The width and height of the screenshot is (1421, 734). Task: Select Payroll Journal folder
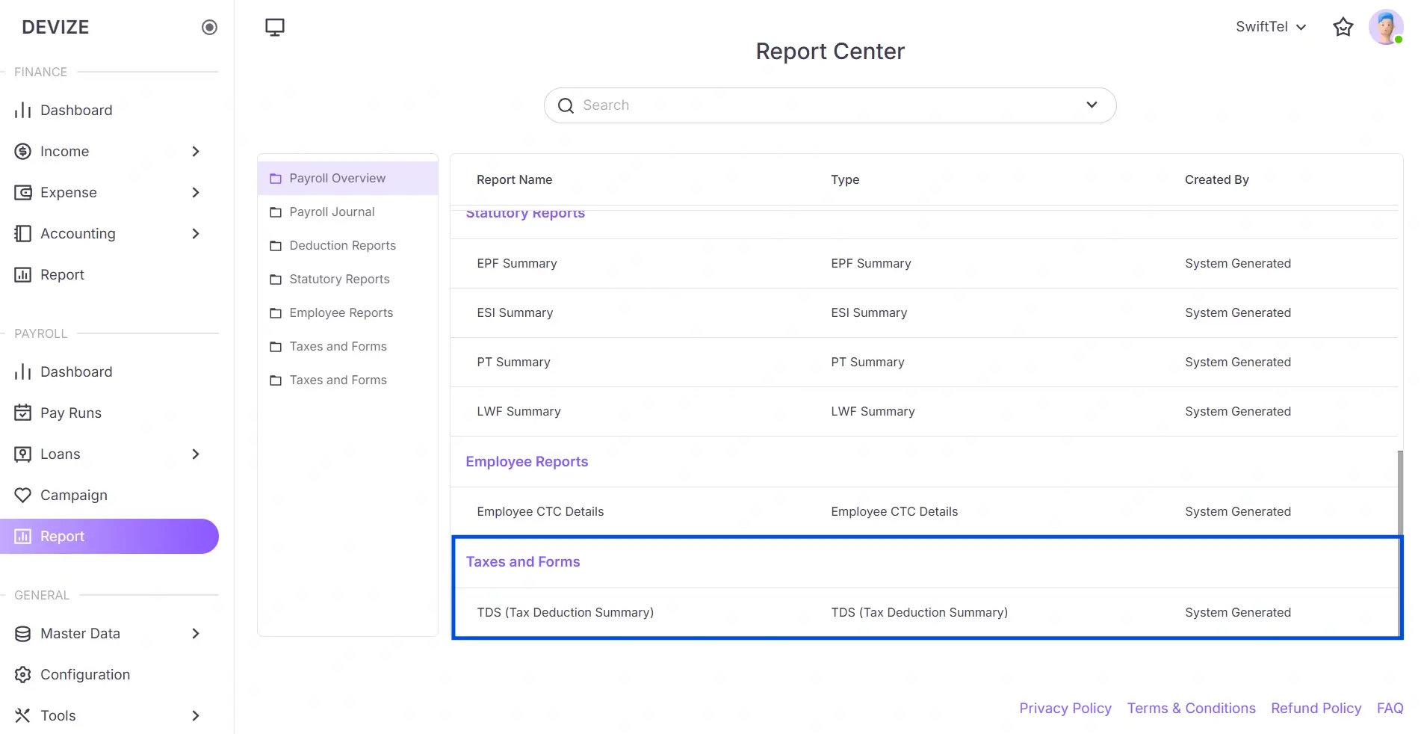[348, 212]
